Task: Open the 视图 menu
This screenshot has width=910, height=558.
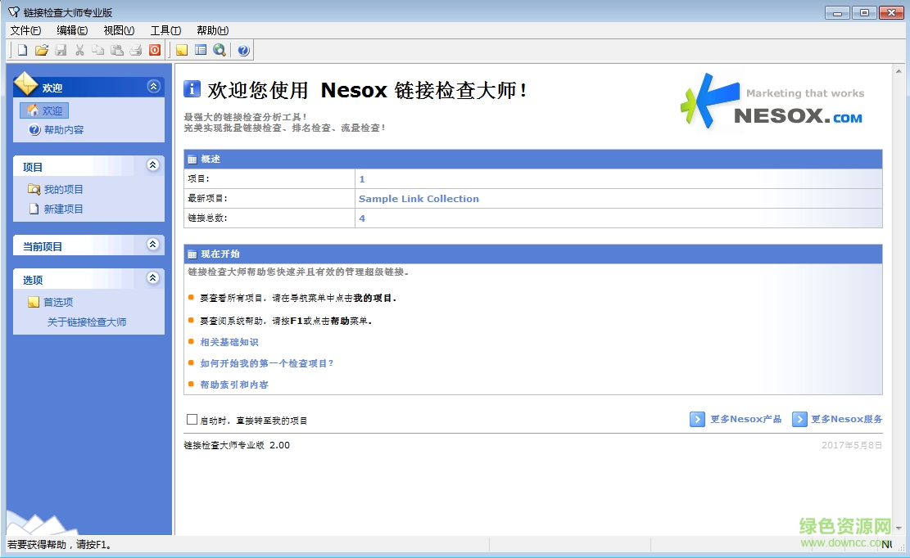Action: pos(117,30)
